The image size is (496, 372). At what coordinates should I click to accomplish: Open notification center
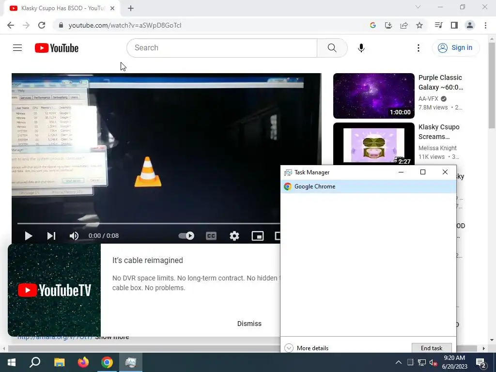pyautogui.click(x=481, y=363)
